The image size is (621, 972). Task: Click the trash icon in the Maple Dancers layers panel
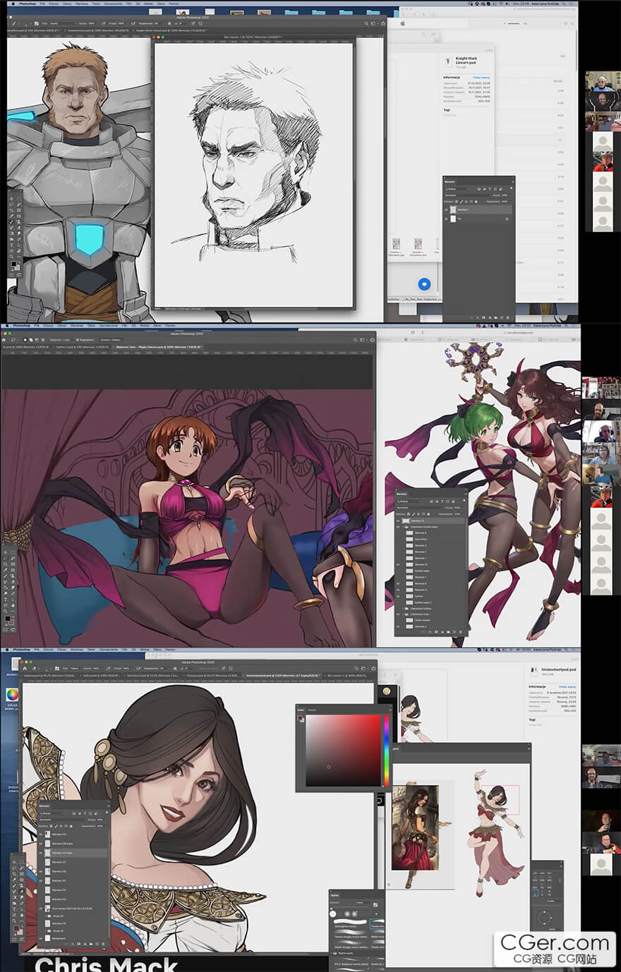461,632
